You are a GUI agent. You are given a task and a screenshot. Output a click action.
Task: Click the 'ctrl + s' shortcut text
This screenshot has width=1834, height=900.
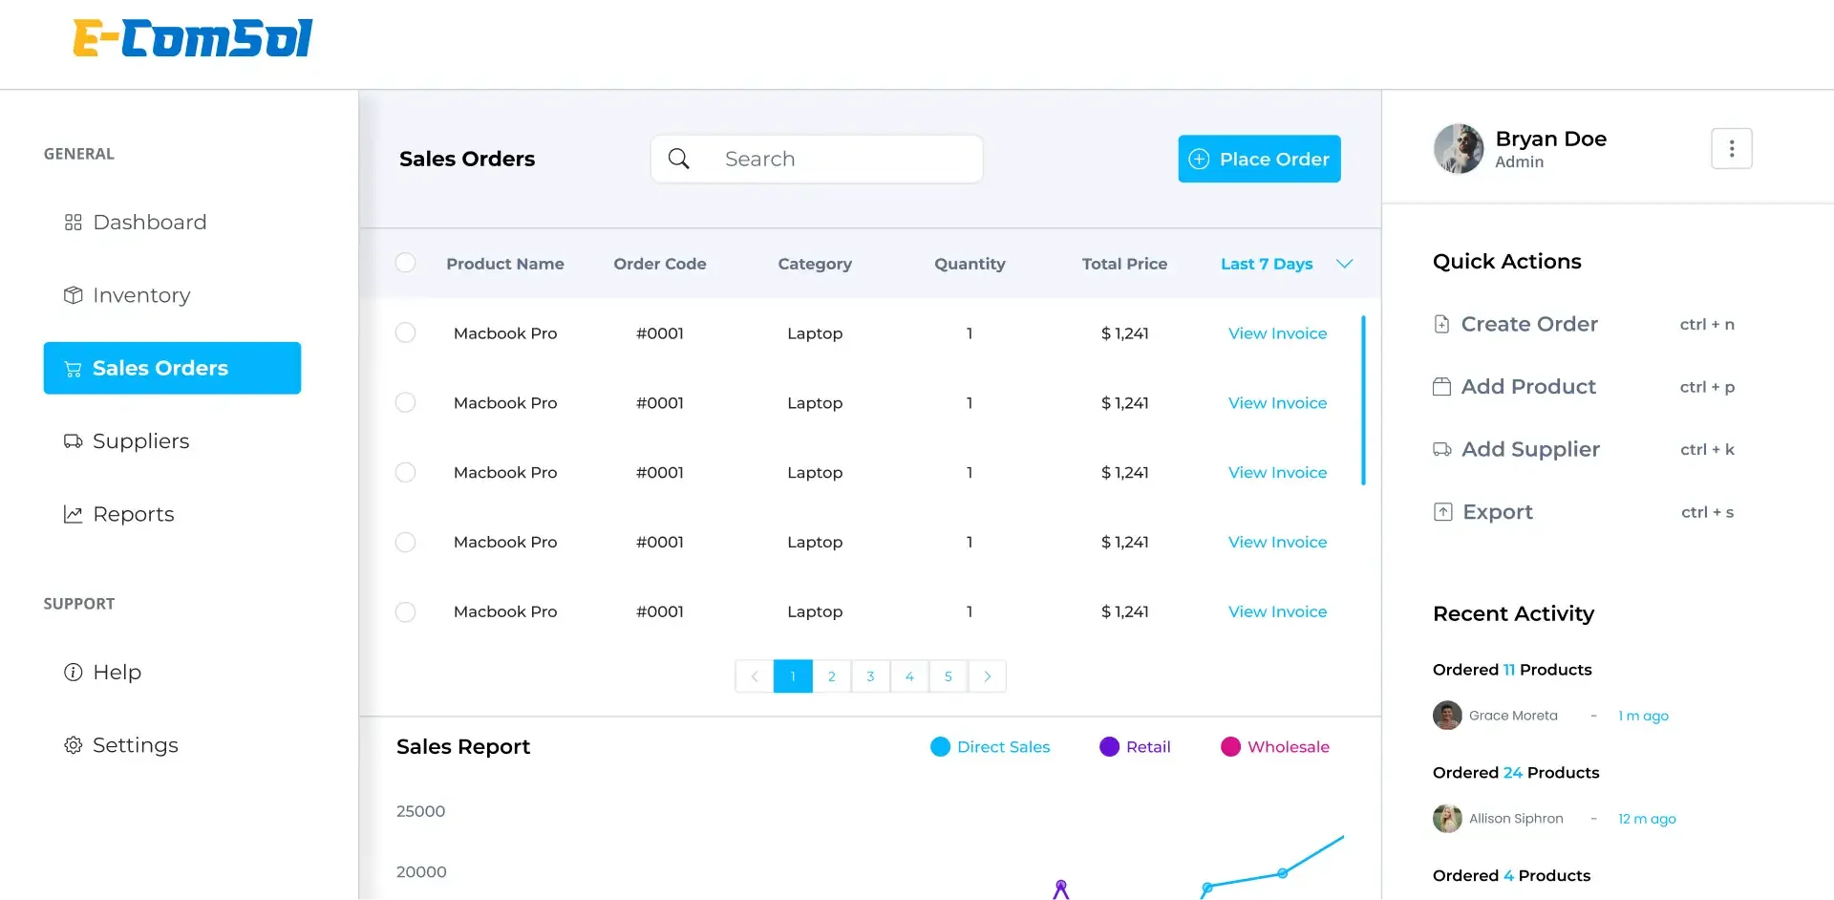(x=1707, y=512)
